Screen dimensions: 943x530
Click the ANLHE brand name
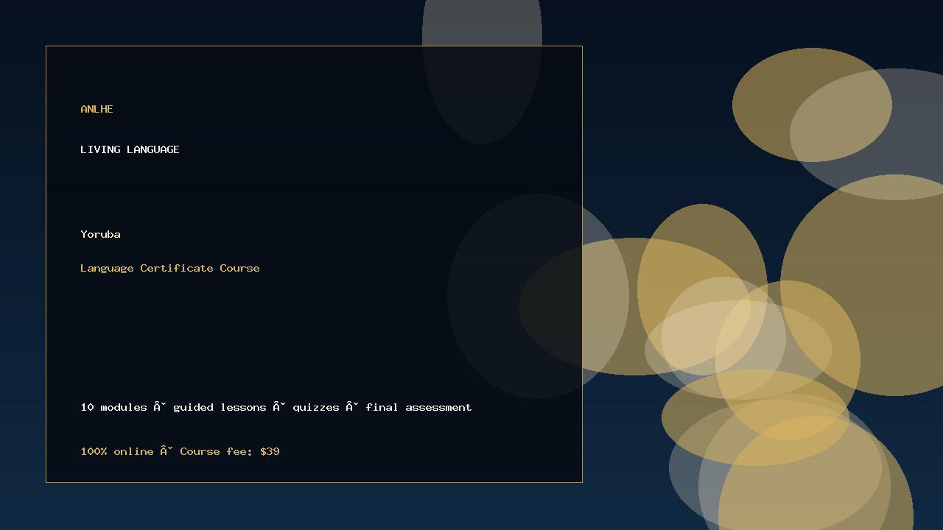click(x=97, y=109)
